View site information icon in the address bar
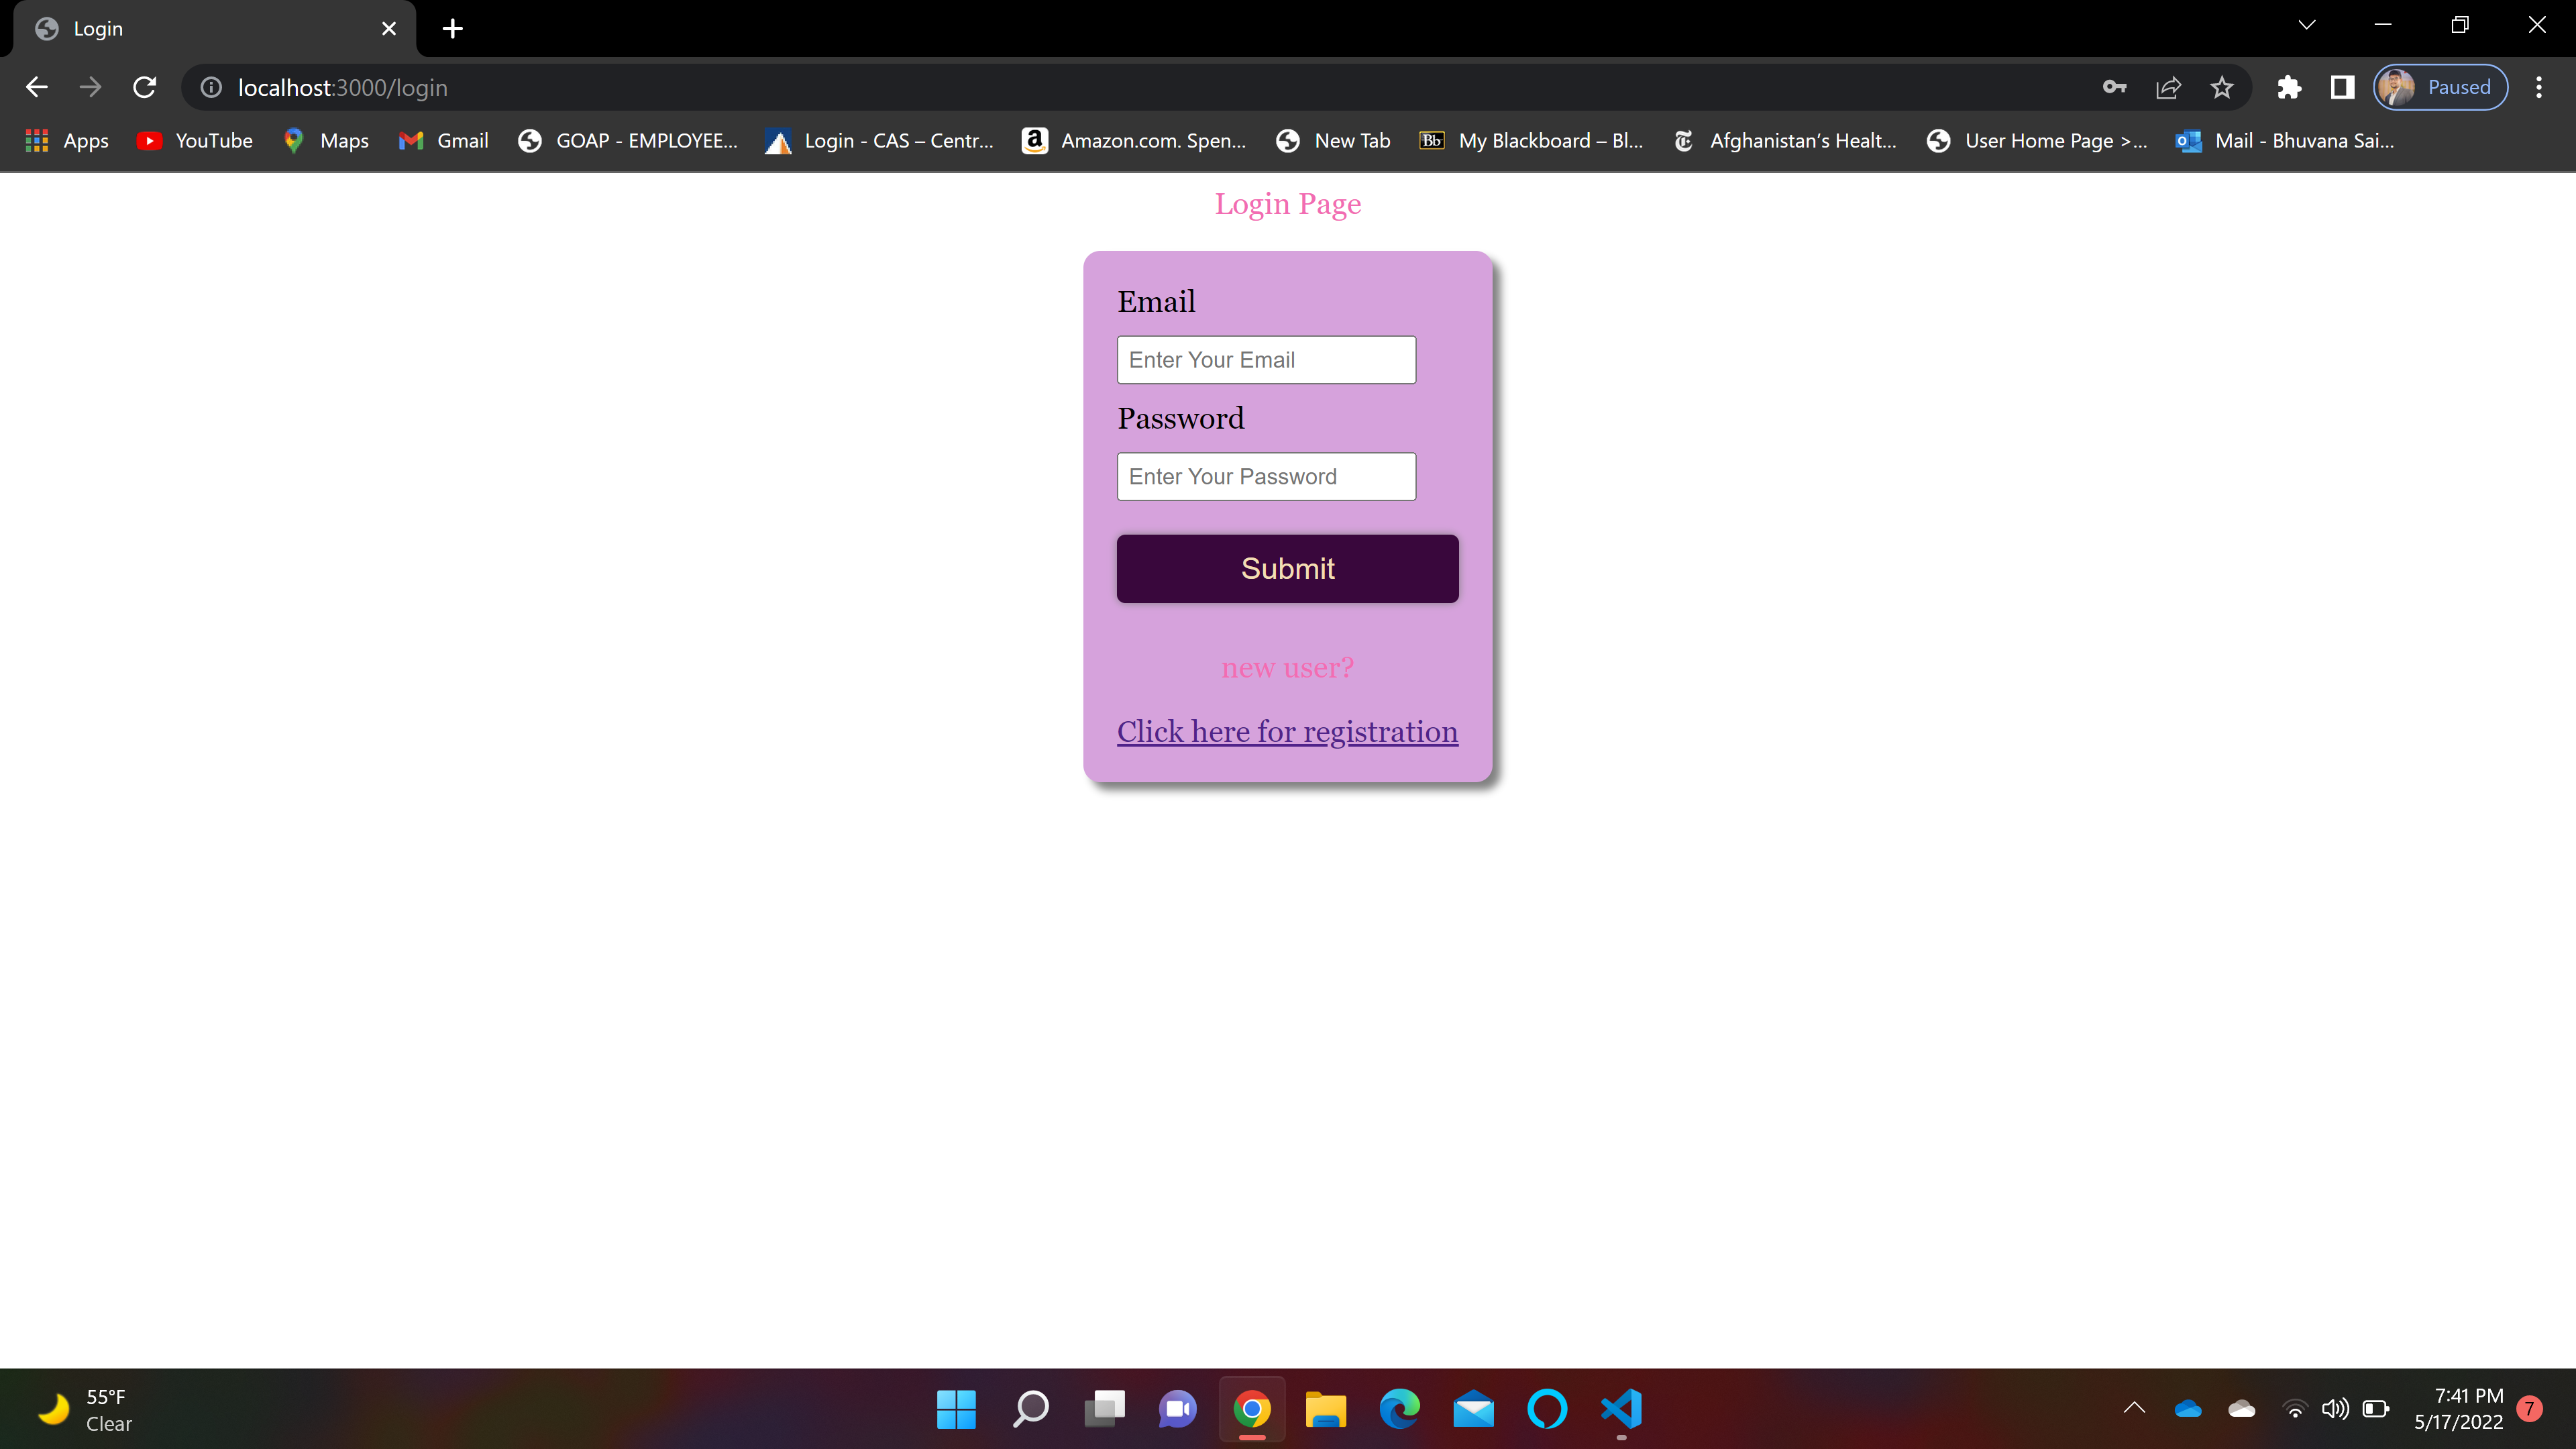 pyautogui.click(x=211, y=87)
